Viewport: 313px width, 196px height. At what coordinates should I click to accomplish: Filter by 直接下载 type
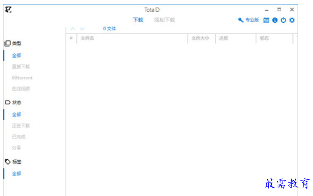pyautogui.click(x=21, y=66)
